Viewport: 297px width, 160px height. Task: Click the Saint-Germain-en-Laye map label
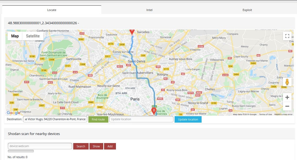pos(54,79)
